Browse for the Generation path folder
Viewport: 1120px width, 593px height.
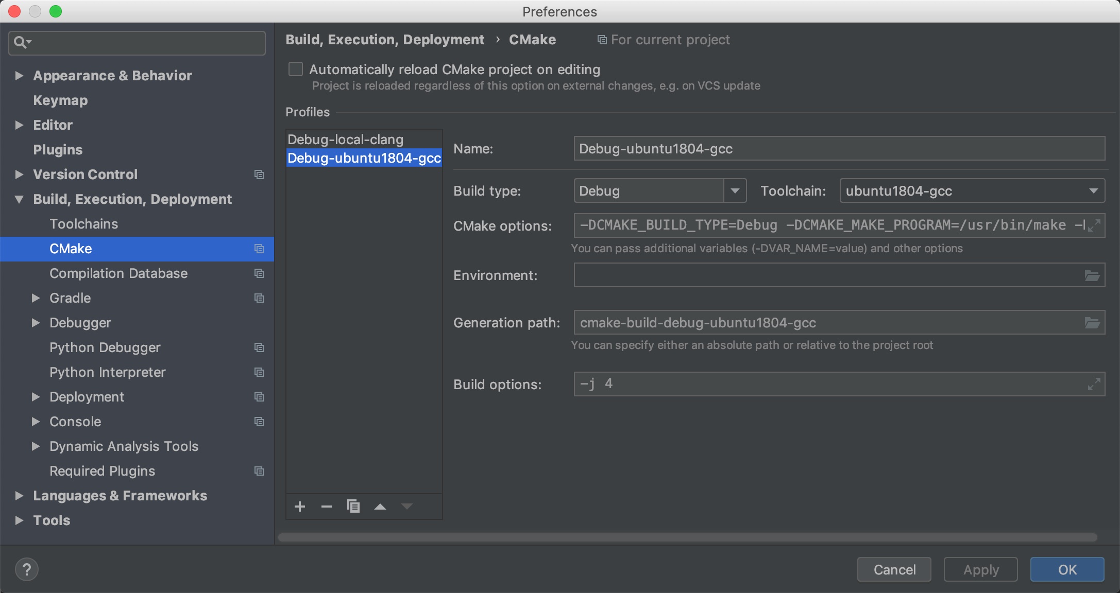coord(1092,323)
